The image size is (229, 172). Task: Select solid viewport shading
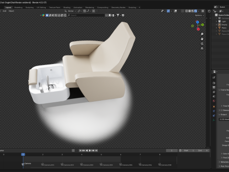[x=189, y=11]
